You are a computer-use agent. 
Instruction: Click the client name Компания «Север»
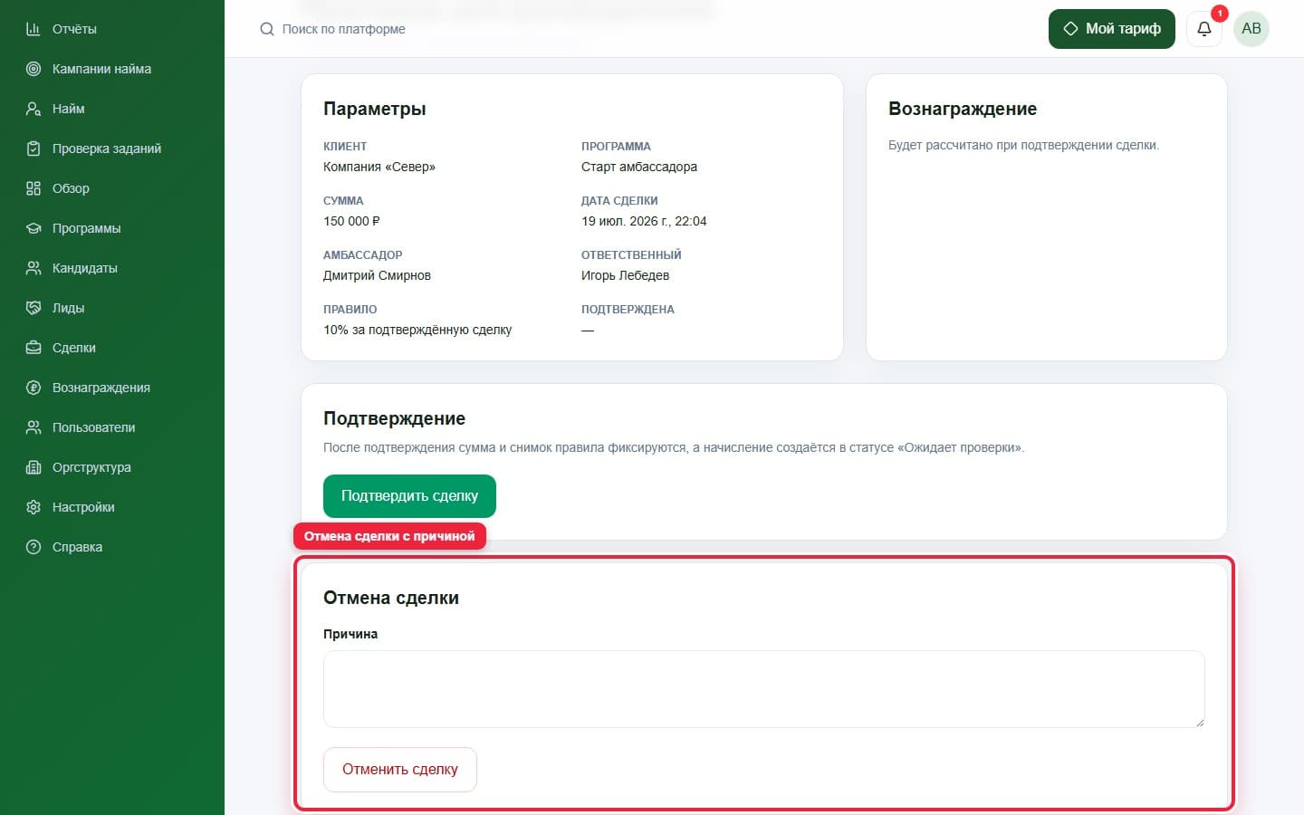click(x=379, y=167)
